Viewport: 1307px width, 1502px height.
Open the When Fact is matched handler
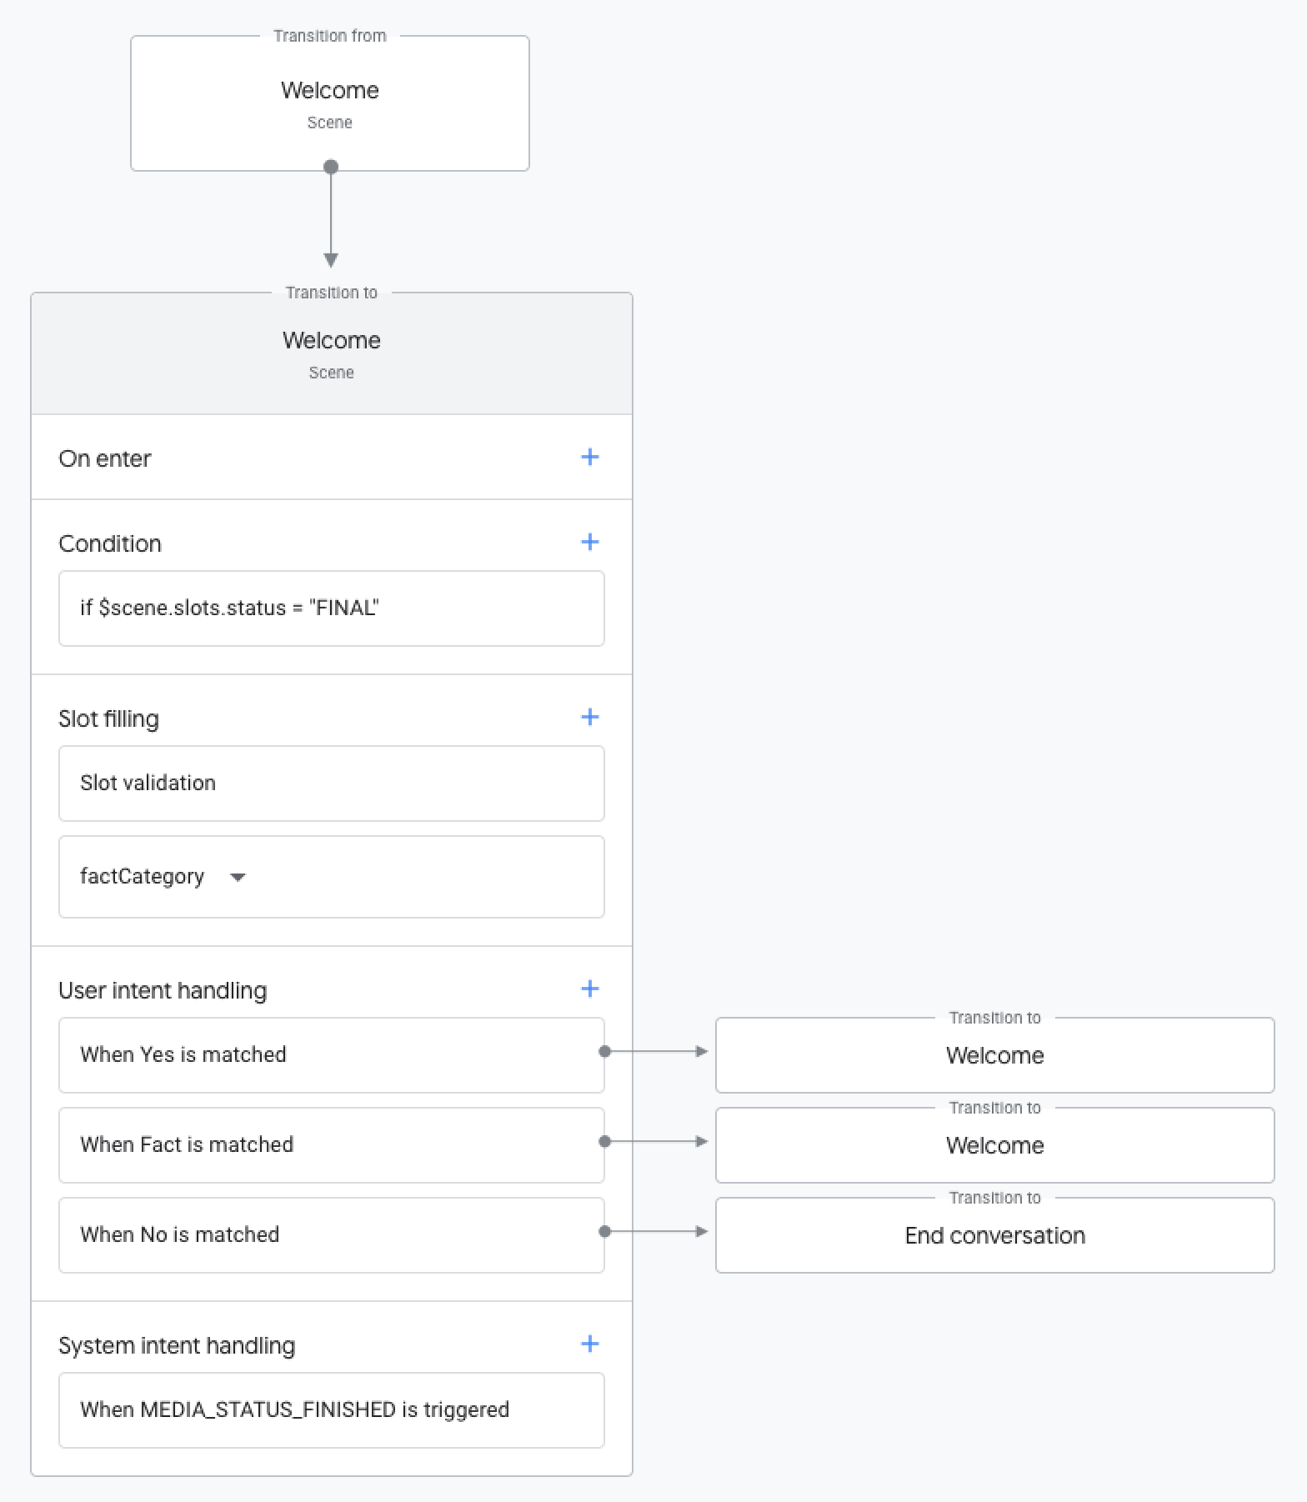[x=331, y=1144]
